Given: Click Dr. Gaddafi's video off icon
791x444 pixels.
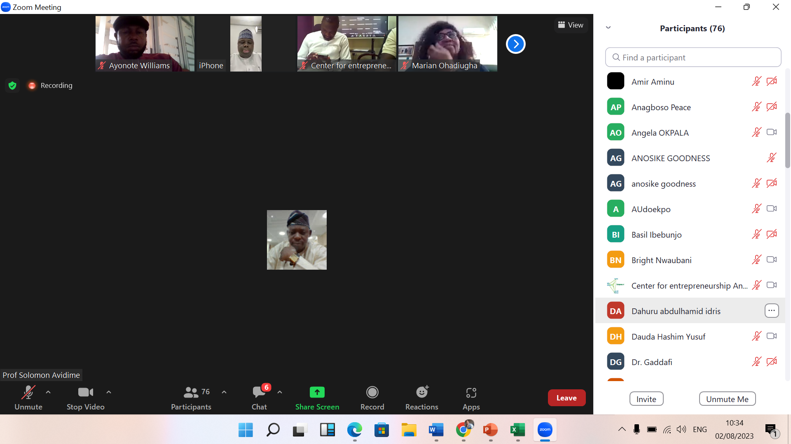Looking at the screenshot, I should point(772,361).
